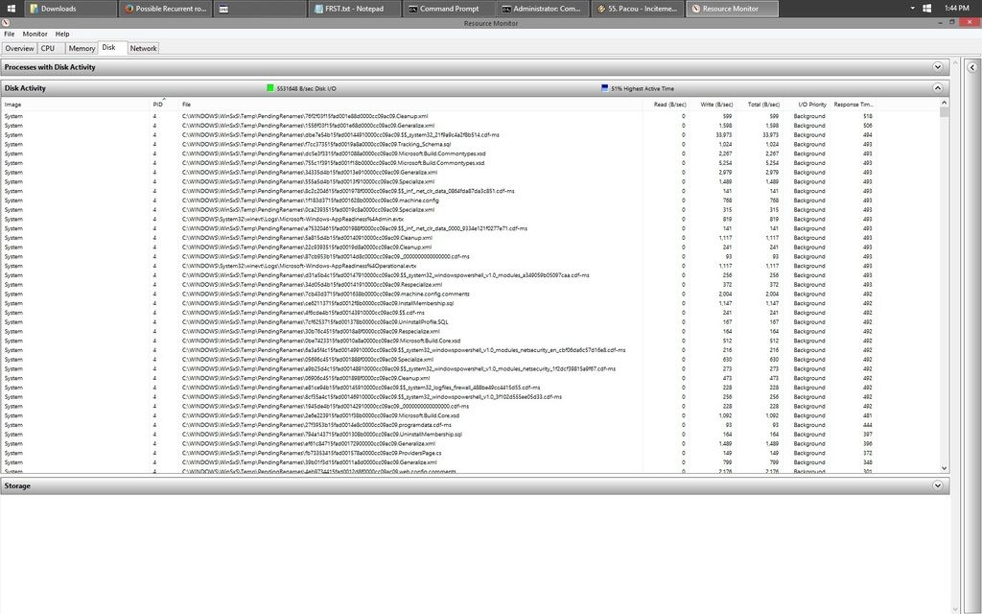The width and height of the screenshot is (982, 614).
Task: Open the Firefox 'Possible Recurrent ro...' taskbar item
Action: 165,9
